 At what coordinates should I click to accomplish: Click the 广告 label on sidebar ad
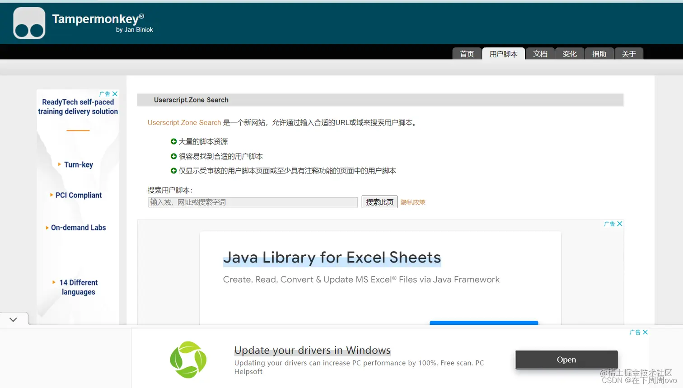tap(105, 94)
